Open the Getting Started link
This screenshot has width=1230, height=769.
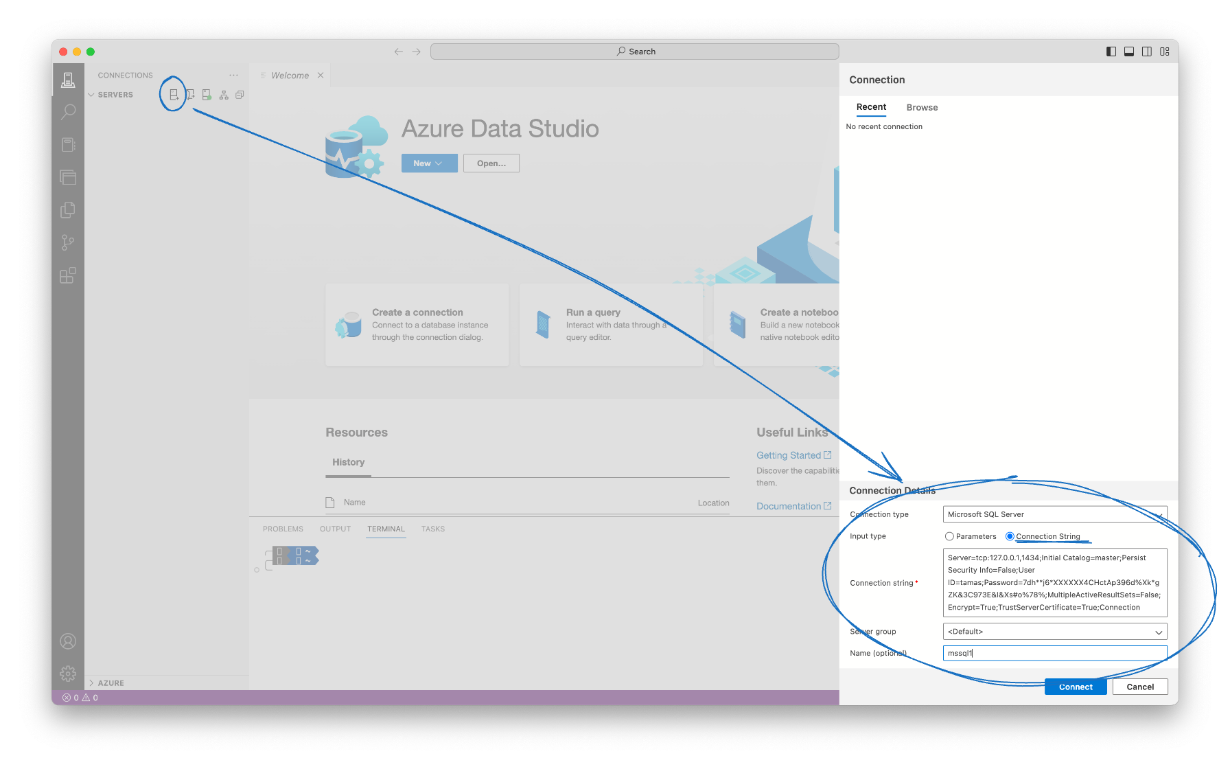pyautogui.click(x=794, y=455)
